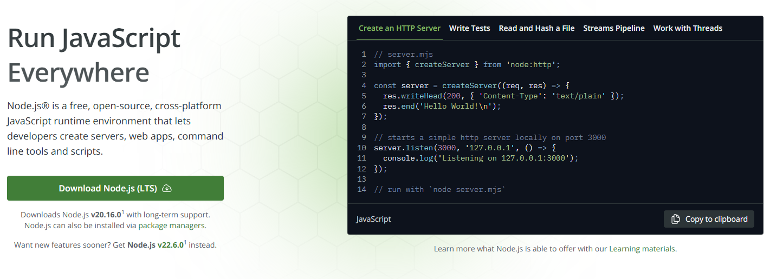Open the Work with Threads tab

pos(688,28)
